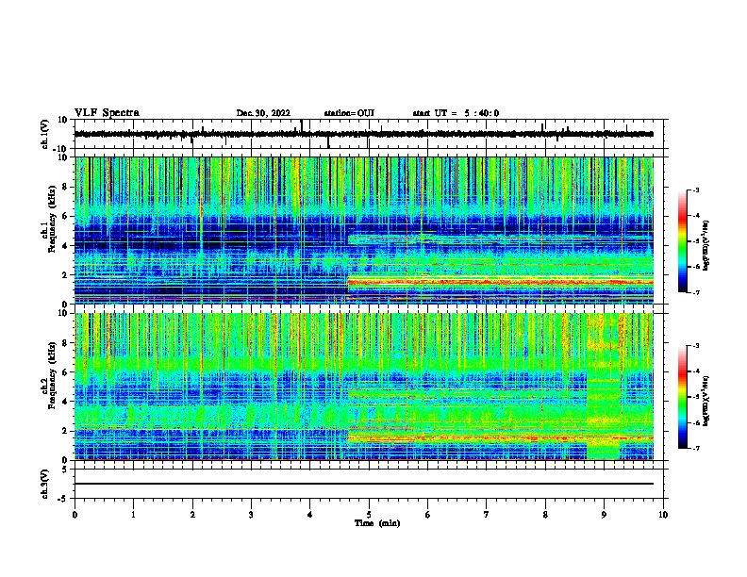Image resolution: width=747 pixels, height=577 pixels.
Task: Click the ch.1 "Frequency (kHz)" axis label
Action: click(52, 218)
